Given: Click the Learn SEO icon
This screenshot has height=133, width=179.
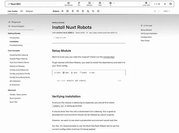Looking at the screenshot, I should tap(146, 3).
